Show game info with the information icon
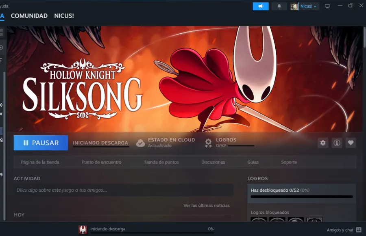 (x=337, y=143)
